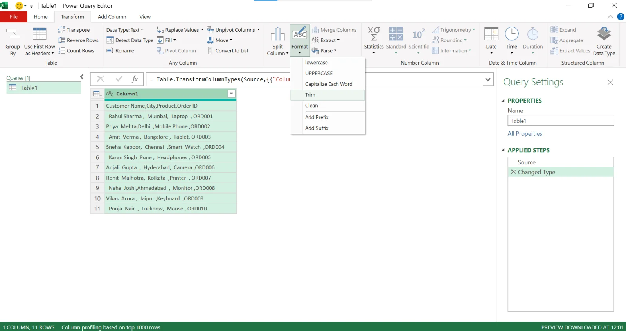This screenshot has height=331, width=626.
Task: Click the Reverse Rows icon
Action: (61, 40)
